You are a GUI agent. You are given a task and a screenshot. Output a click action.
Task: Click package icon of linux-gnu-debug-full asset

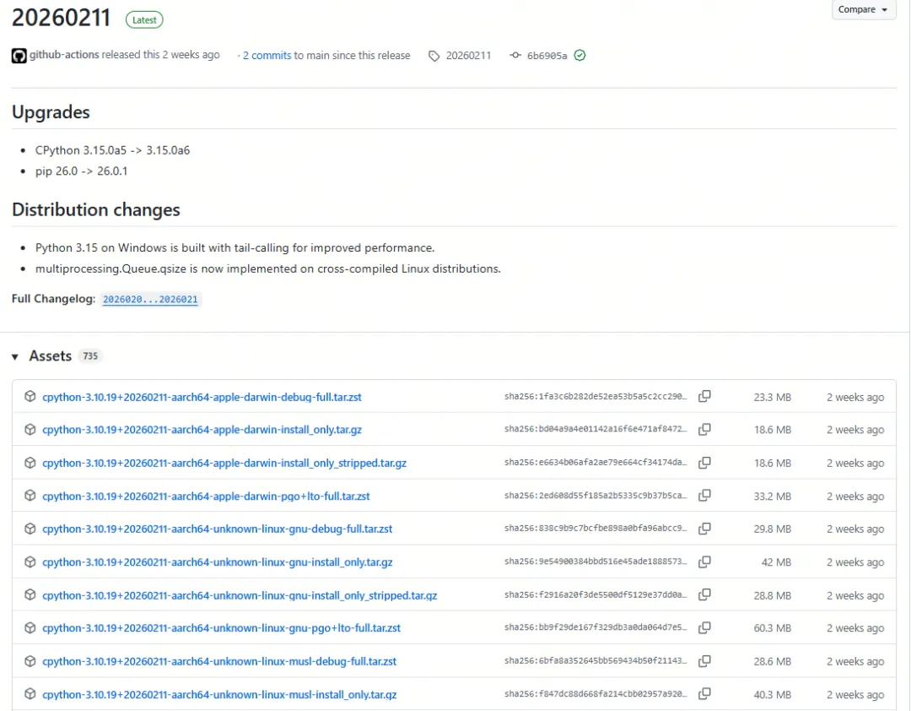click(x=30, y=529)
